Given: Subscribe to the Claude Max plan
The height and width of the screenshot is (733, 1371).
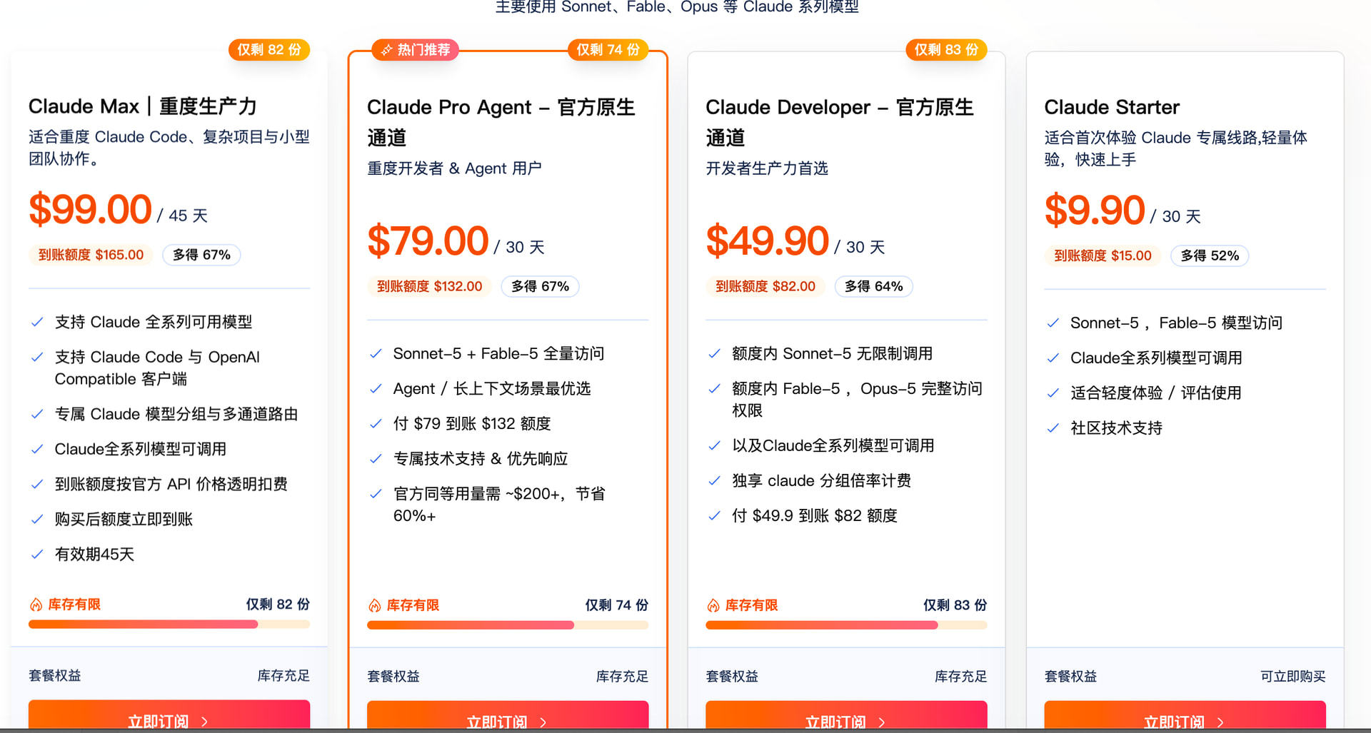Looking at the screenshot, I should coord(169,716).
